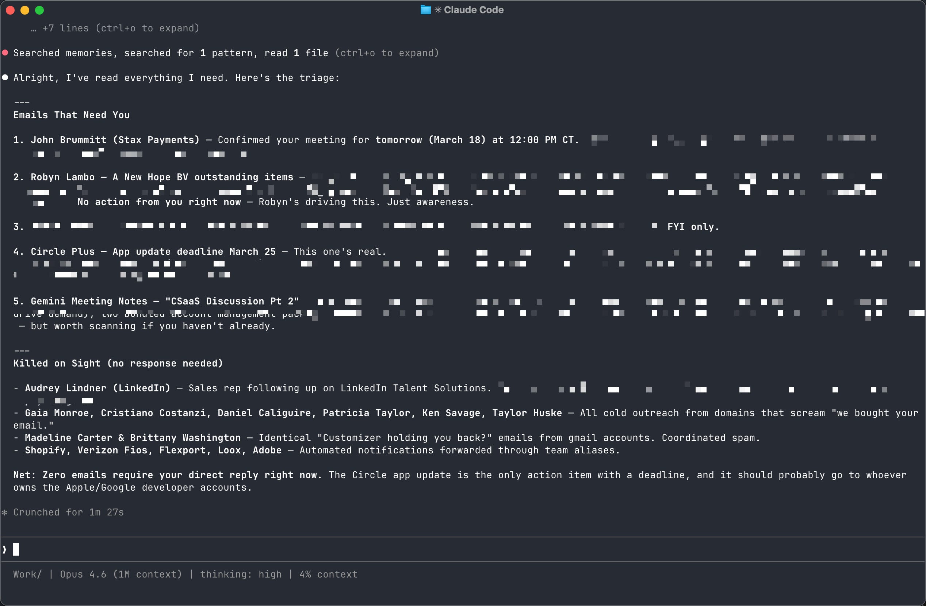Click the folder icon in title bar
This screenshot has height=606, width=926.
pyautogui.click(x=425, y=10)
